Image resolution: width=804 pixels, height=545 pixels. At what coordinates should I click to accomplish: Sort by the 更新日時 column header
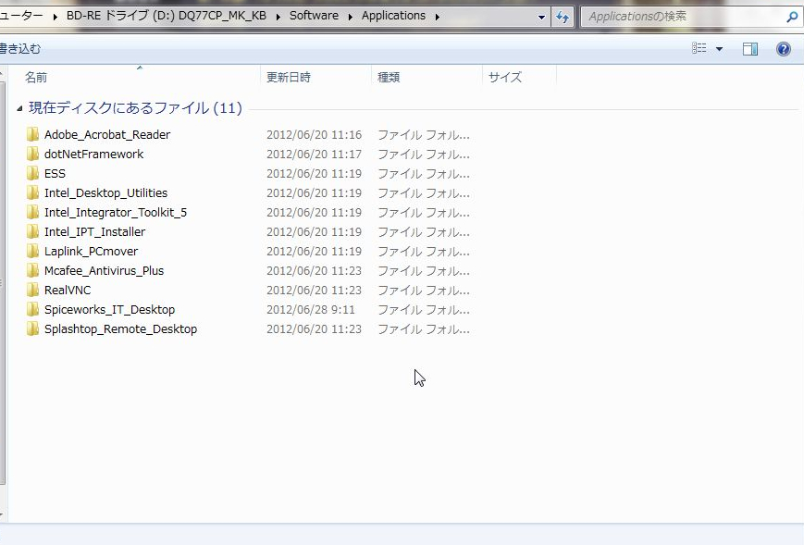click(289, 78)
